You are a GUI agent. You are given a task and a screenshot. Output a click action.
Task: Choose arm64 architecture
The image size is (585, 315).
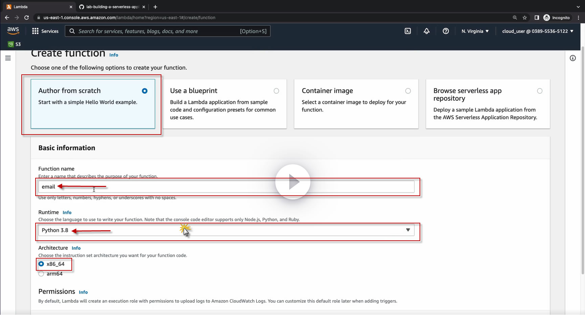(41, 274)
